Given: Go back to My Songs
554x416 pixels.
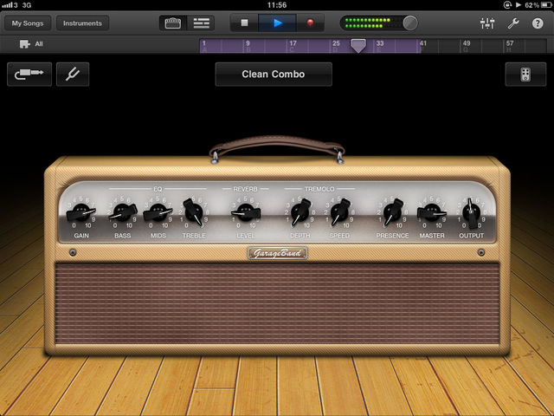Looking at the screenshot, I should coord(28,23).
